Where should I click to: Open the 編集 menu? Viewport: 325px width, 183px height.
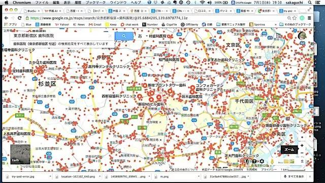[56, 3]
